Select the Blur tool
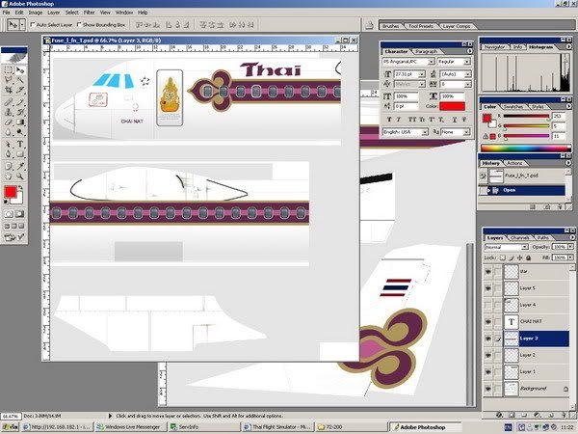Viewport: 578px width, 434px height. 8,132
